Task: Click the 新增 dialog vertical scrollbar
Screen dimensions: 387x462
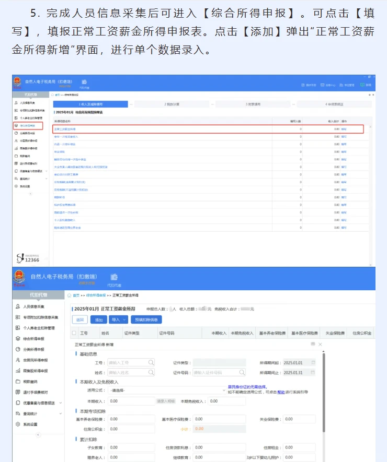Action: coord(324,393)
